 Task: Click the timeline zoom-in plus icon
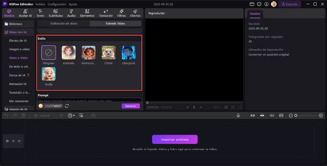320,116
